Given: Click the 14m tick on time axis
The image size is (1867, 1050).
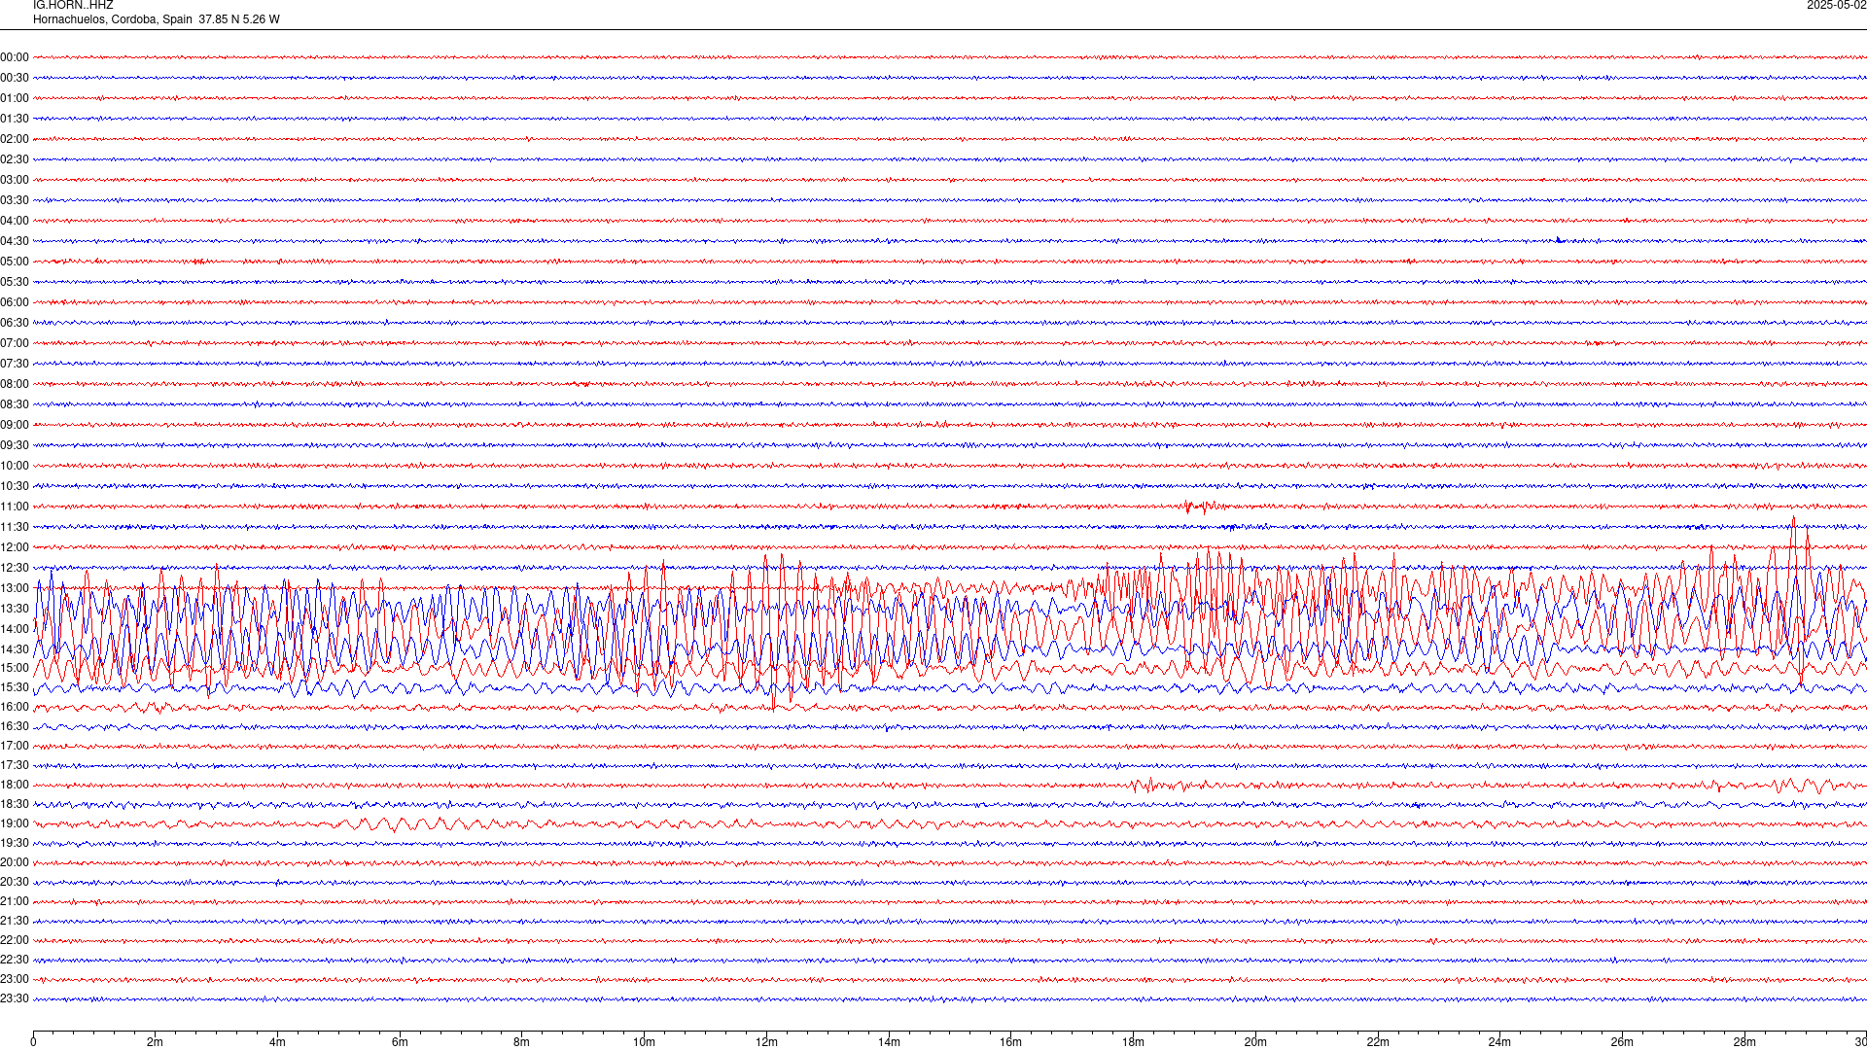Looking at the screenshot, I should pyautogui.click(x=889, y=1042).
